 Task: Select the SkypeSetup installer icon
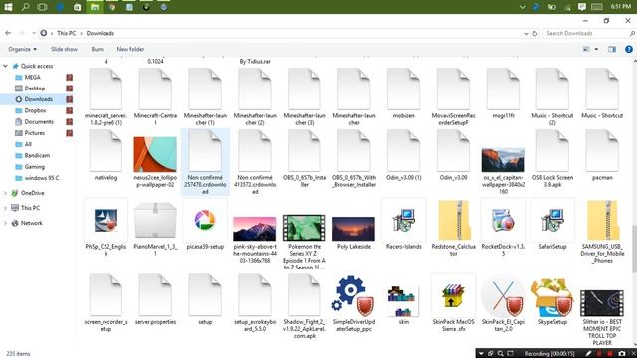click(x=552, y=297)
